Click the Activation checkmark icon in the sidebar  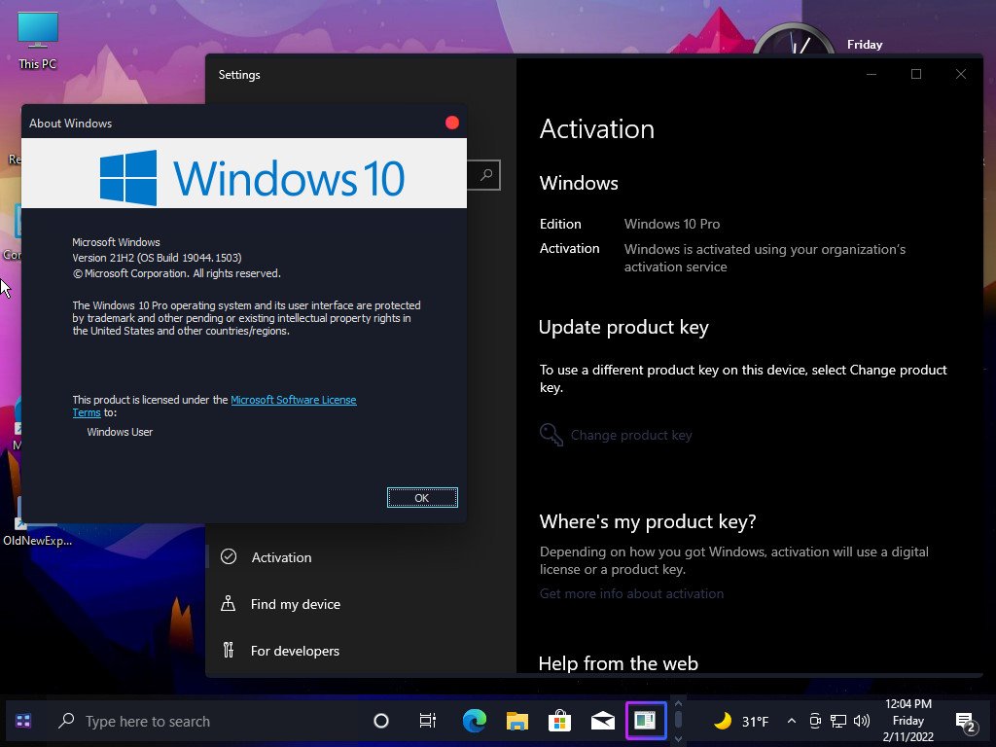coord(229,557)
